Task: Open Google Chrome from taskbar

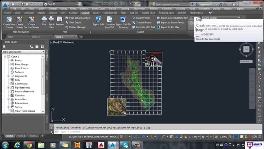Action: tap(29, 145)
